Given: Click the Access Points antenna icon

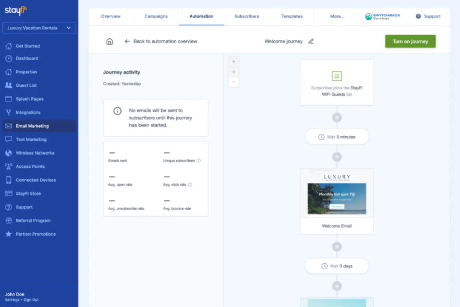Looking at the screenshot, I should pos(8,167).
